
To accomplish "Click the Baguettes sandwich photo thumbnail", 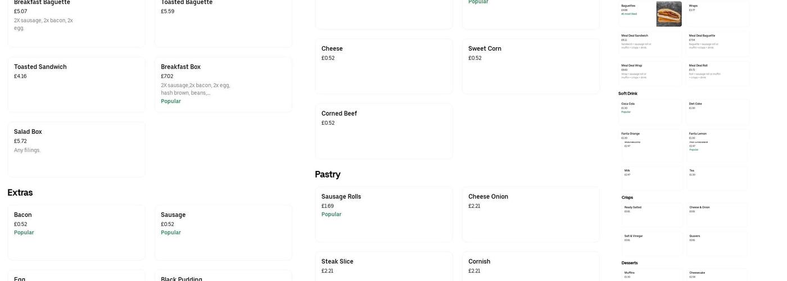I will (668, 13).
